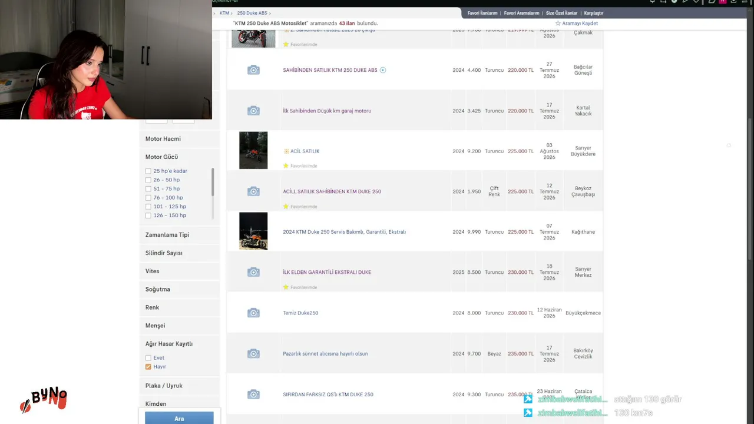Click camera placeholder for SIFIRDAN FARKSIZ listing
This screenshot has width=754, height=424.
coord(253,394)
